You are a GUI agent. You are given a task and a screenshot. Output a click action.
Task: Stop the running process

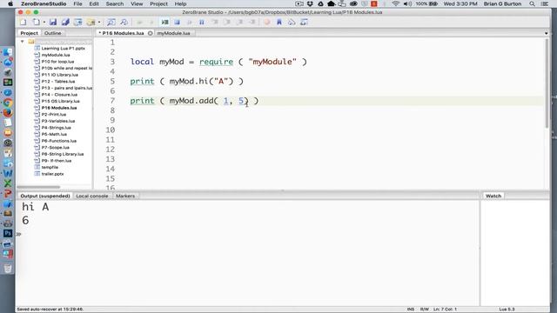point(177,23)
